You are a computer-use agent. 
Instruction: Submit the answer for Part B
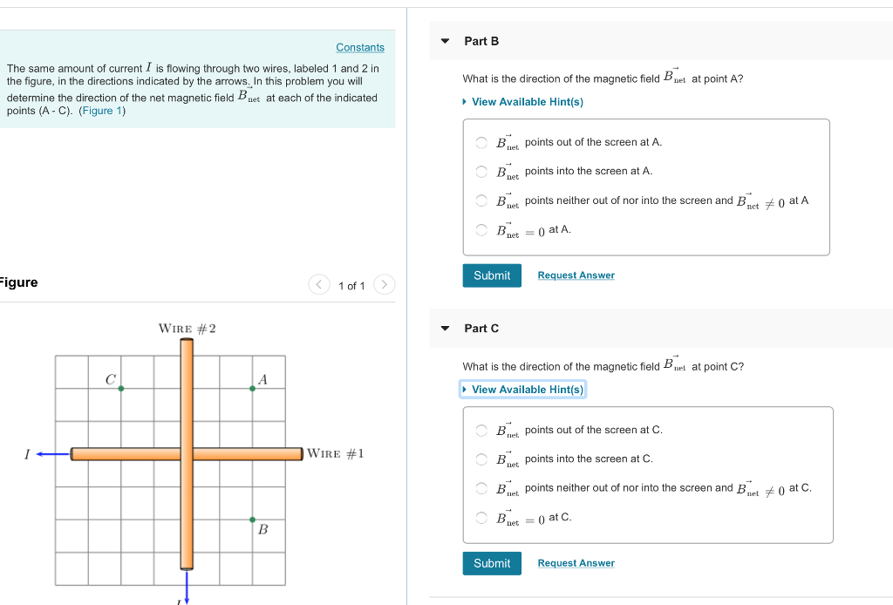491,275
